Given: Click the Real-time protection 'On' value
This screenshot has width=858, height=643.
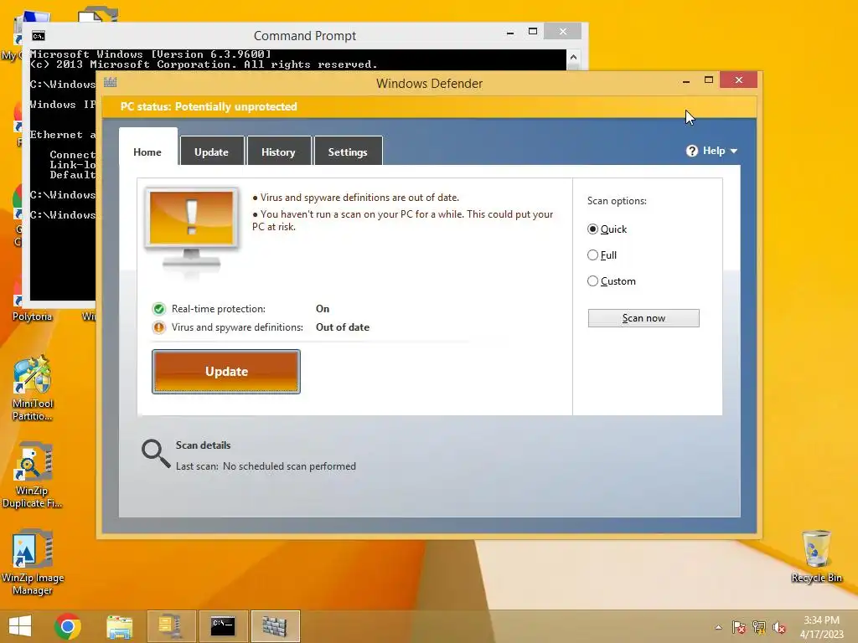Looking at the screenshot, I should point(323,309).
